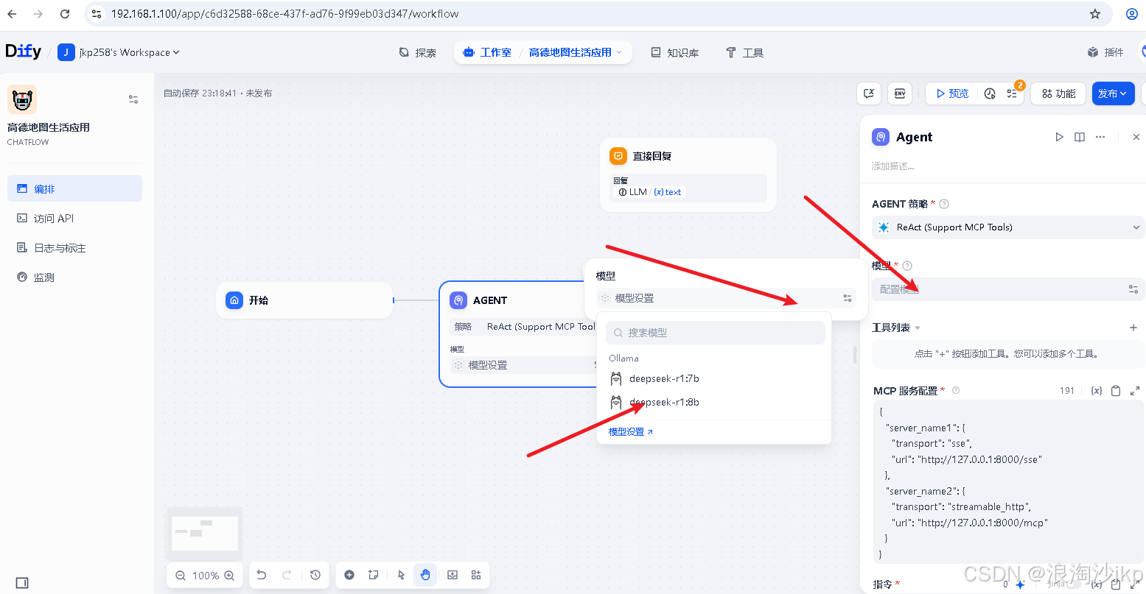
Task: Open app settings sliders icon in sidebar
Action: click(x=133, y=99)
